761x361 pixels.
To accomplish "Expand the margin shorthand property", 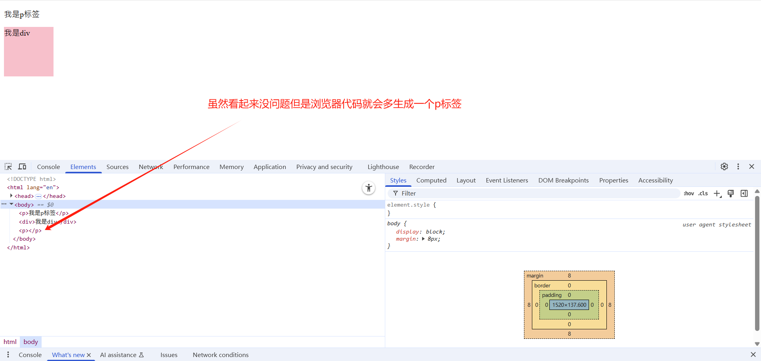I will pyautogui.click(x=423, y=239).
